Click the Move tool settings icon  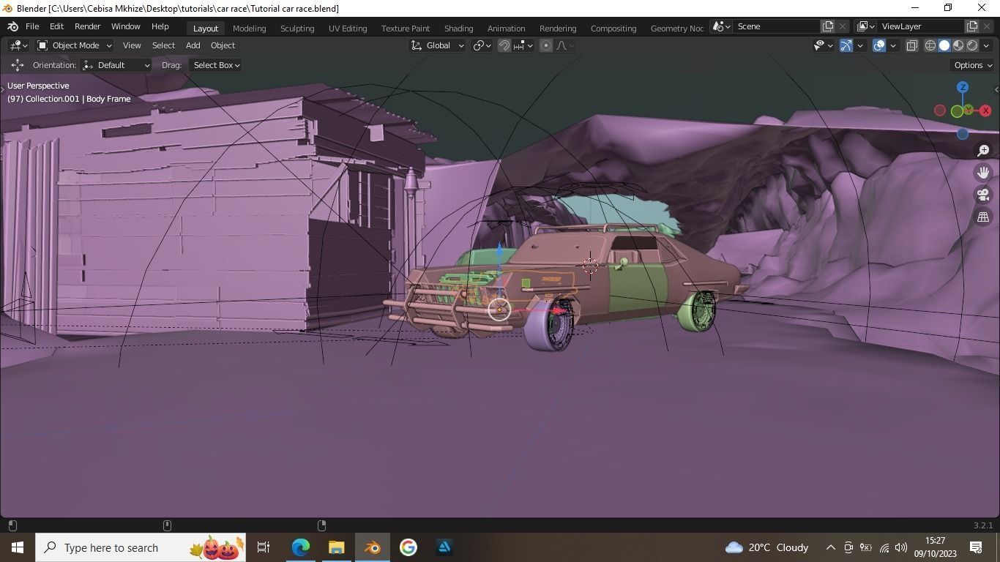(x=17, y=65)
